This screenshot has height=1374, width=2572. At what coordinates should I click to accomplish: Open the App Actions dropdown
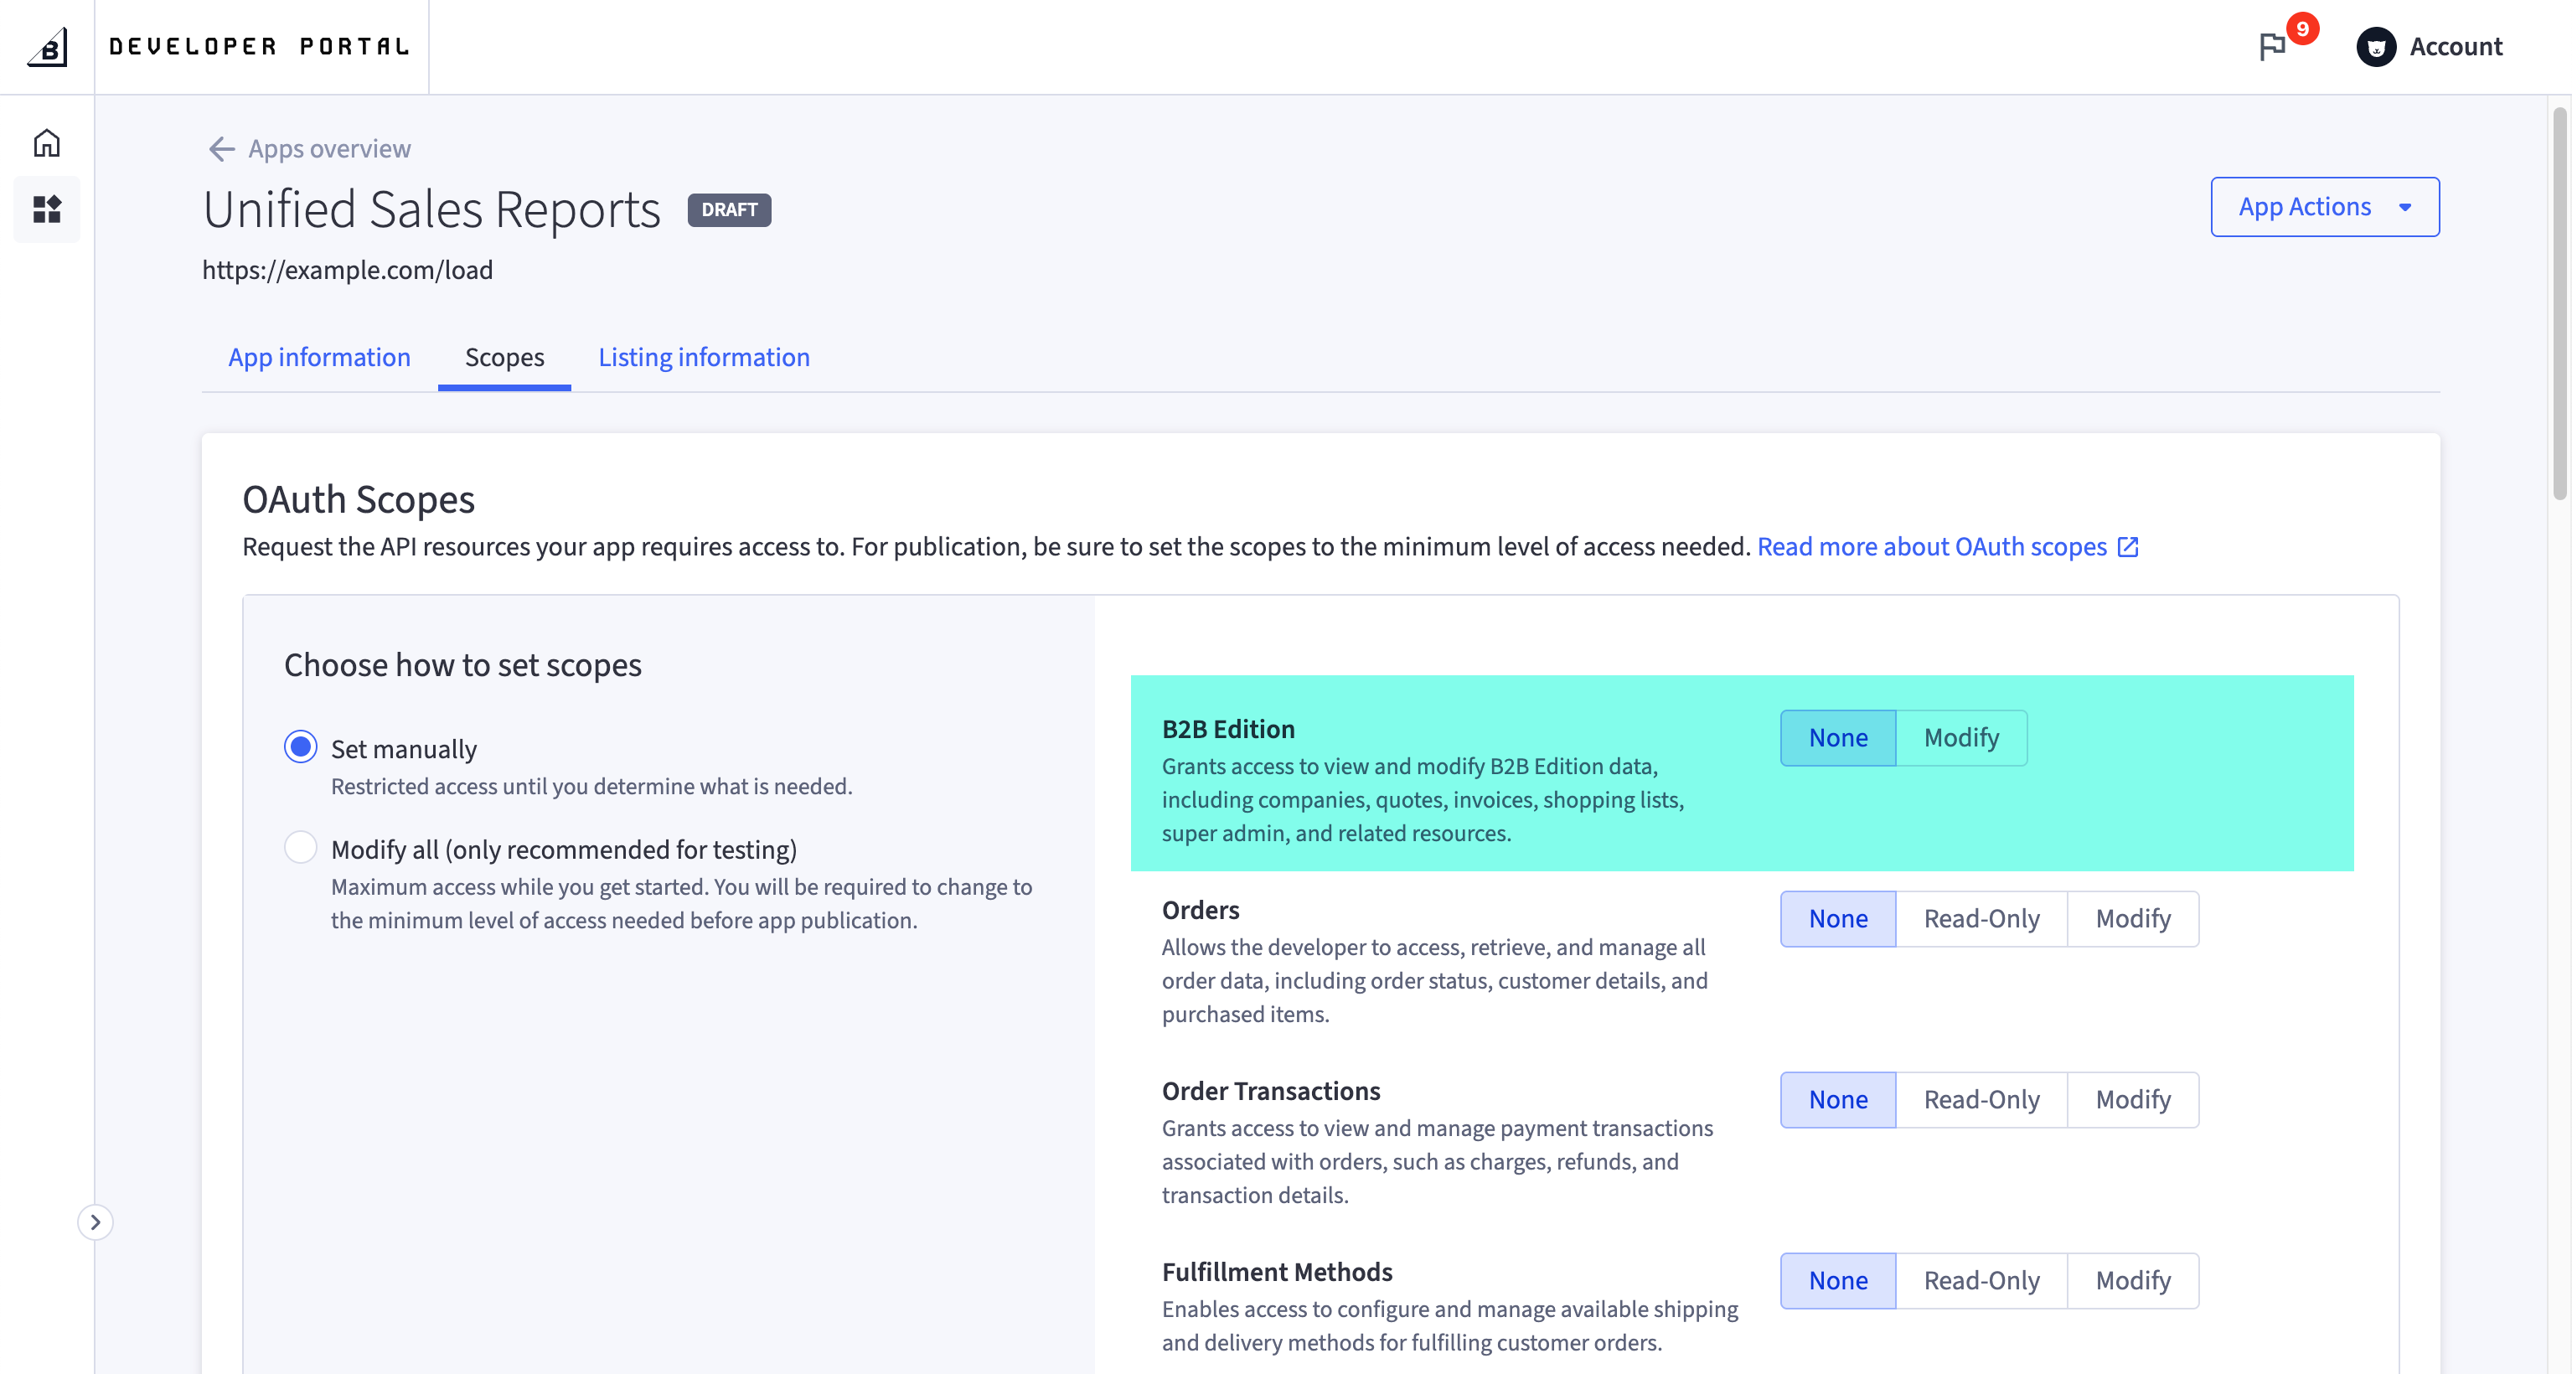pyautogui.click(x=2324, y=207)
